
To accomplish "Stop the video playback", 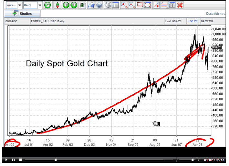I will click(20, 160).
